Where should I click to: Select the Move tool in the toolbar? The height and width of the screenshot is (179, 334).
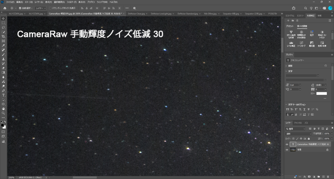coord(3,18)
